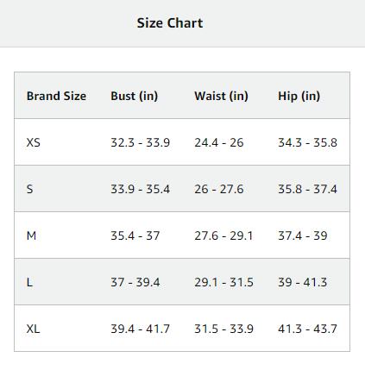Select the Bust (in) column header
The height and width of the screenshot is (370, 365).
(135, 96)
